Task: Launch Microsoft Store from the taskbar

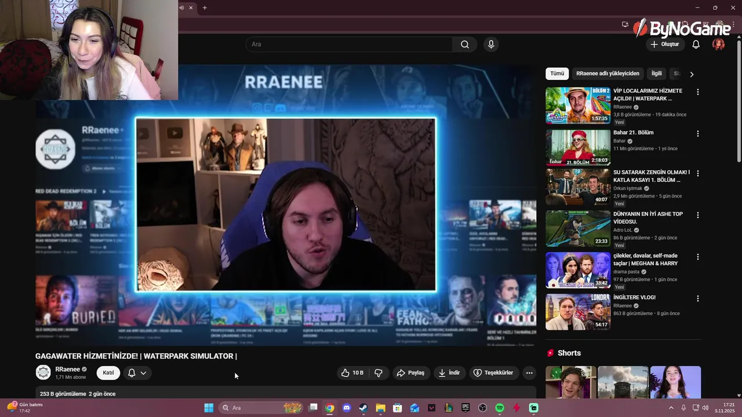Action: (397, 408)
